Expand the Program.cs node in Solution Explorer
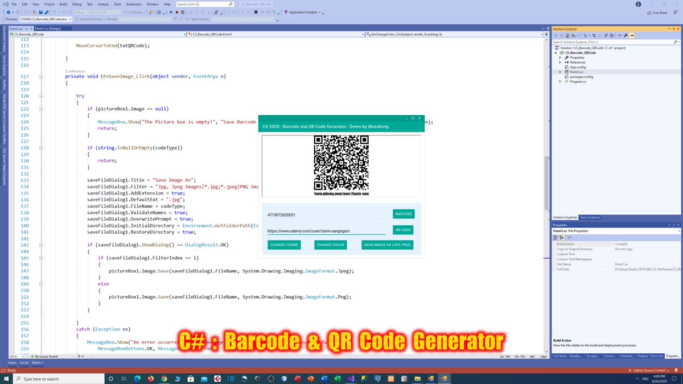 tap(560, 81)
